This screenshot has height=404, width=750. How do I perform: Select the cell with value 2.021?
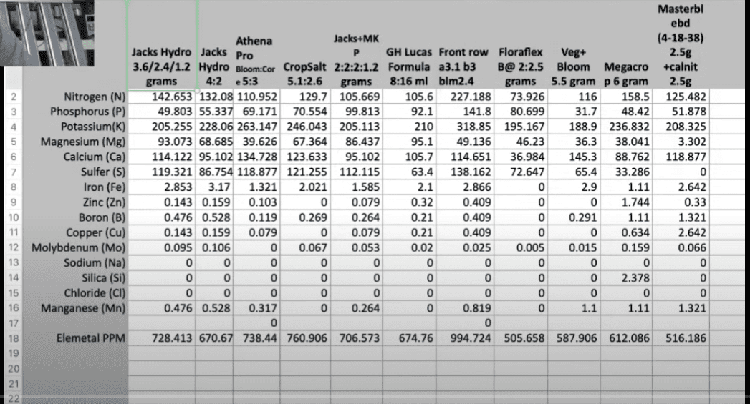[304, 187]
